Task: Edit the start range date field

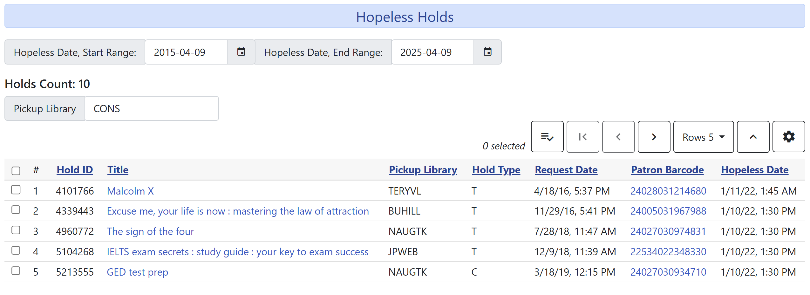Action: tap(186, 52)
